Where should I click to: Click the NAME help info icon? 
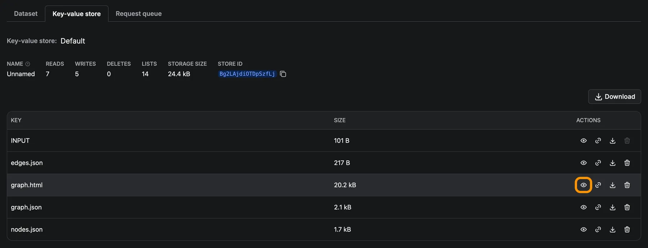click(x=28, y=64)
